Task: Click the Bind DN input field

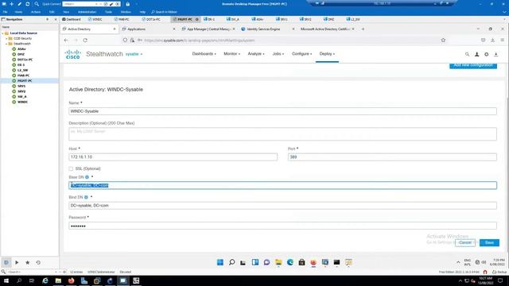Action: click(x=282, y=206)
